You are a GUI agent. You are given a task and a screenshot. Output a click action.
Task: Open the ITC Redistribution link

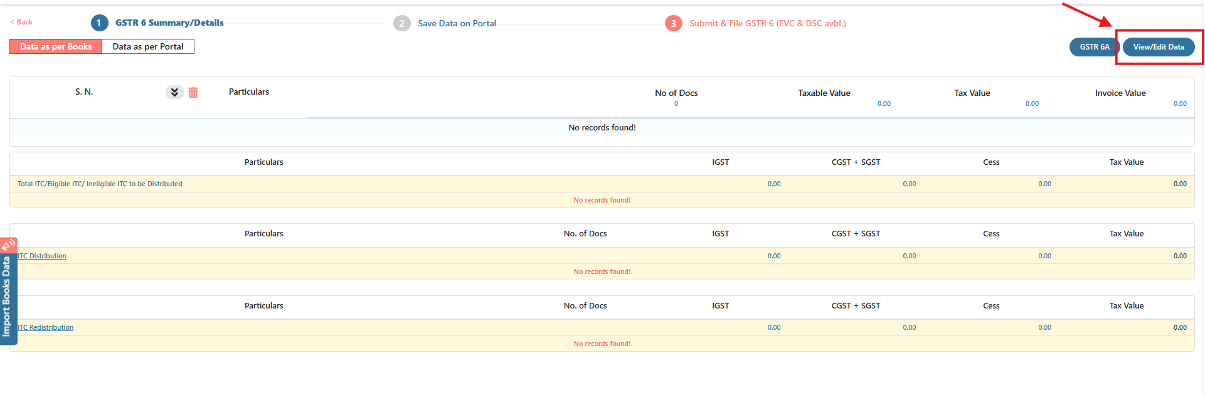pos(46,327)
